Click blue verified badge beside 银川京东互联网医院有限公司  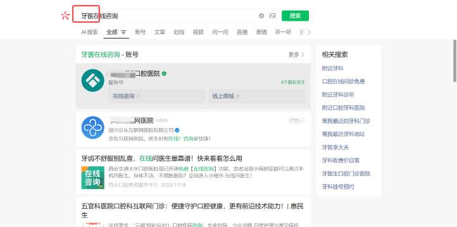pyautogui.click(x=177, y=130)
